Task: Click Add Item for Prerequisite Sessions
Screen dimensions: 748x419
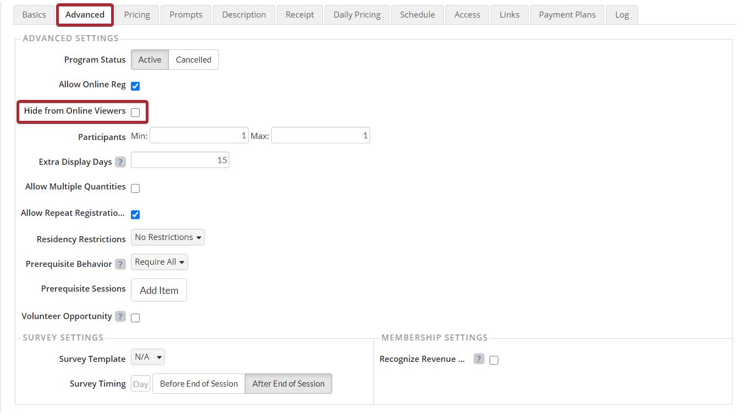Action: point(159,290)
